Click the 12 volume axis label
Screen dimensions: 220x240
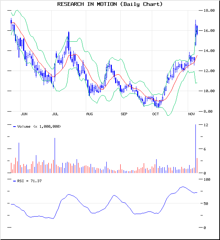206,125
